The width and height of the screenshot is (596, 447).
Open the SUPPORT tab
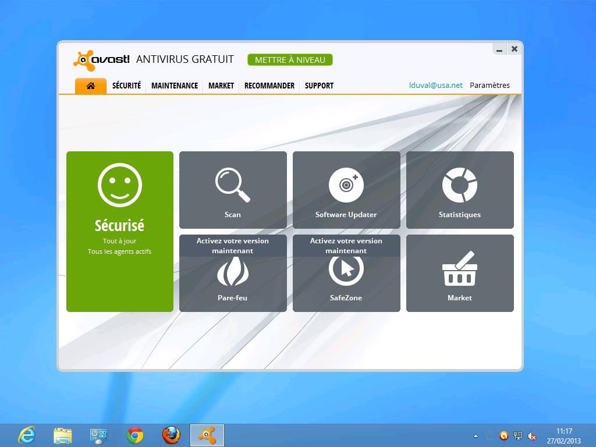319,86
